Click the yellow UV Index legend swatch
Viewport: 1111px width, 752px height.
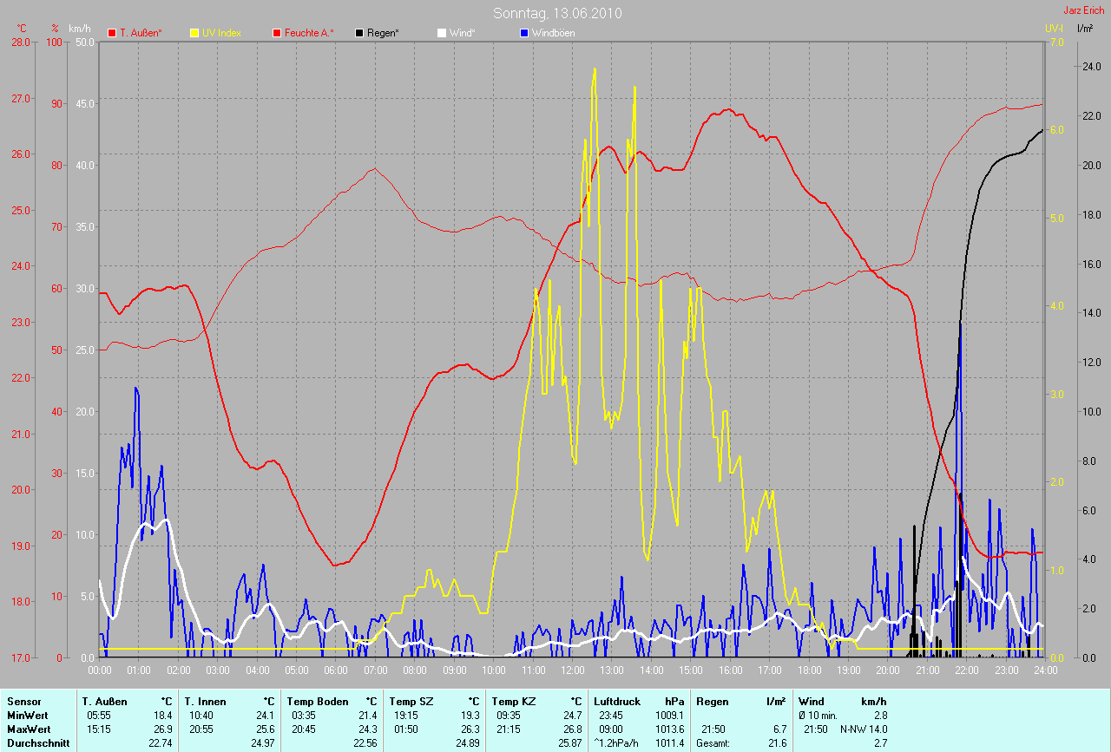pos(195,33)
